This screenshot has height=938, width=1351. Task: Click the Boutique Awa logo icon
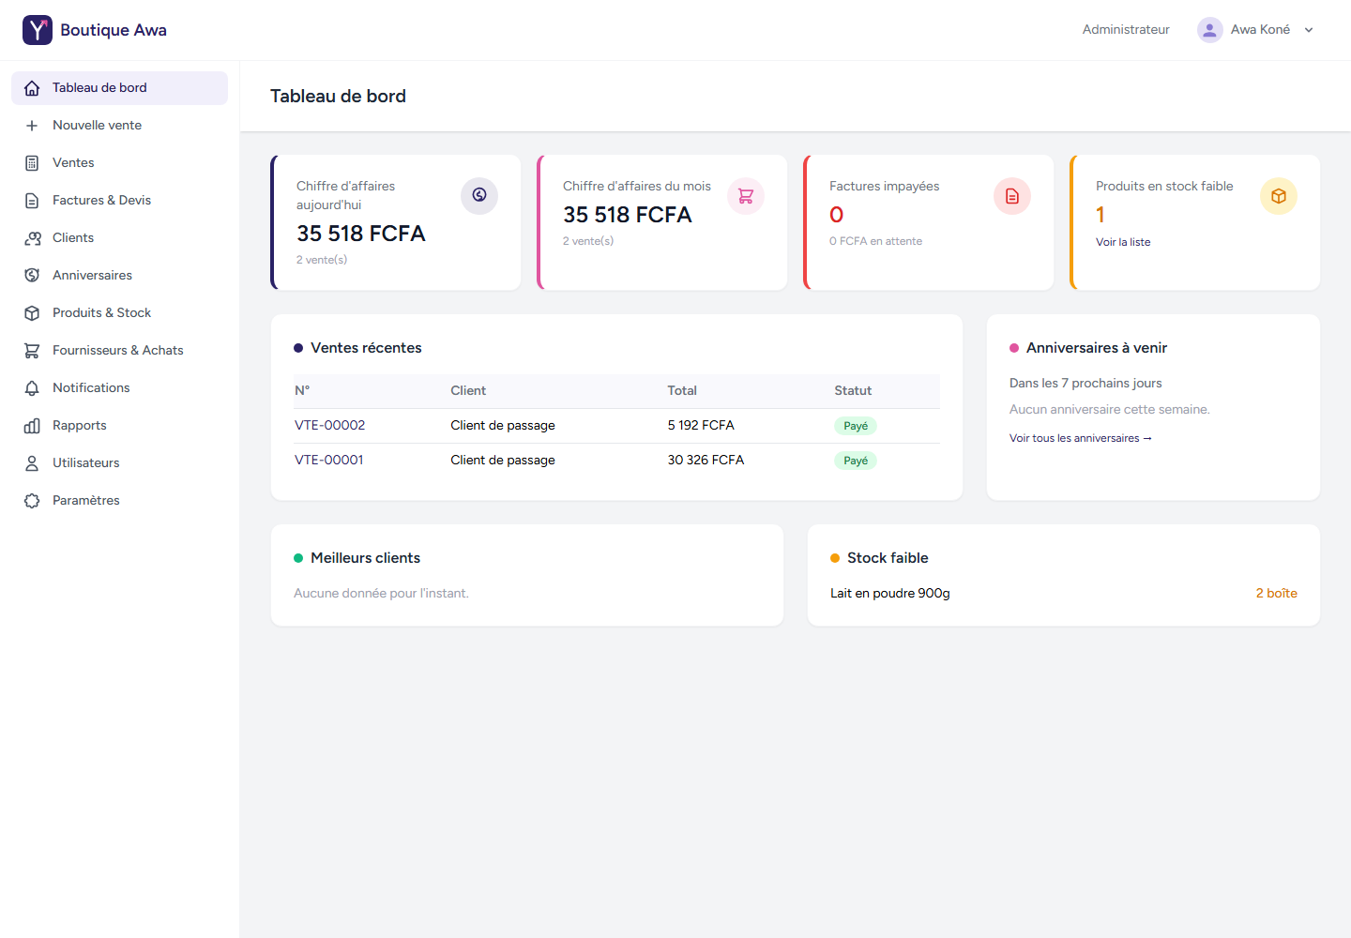pyautogui.click(x=38, y=30)
